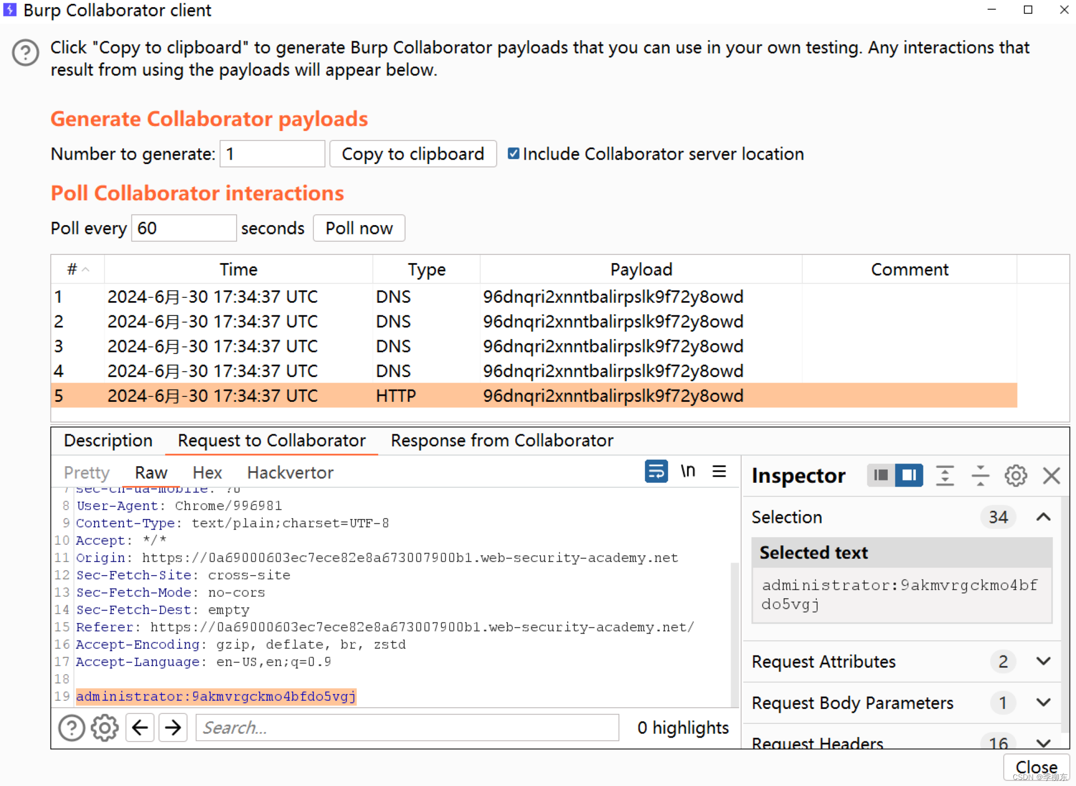Image resolution: width=1076 pixels, height=786 pixels.
Task: Click the Referer header line
Action: click(385, 627)
